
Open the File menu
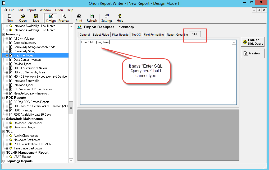click(x=12, y=10)
